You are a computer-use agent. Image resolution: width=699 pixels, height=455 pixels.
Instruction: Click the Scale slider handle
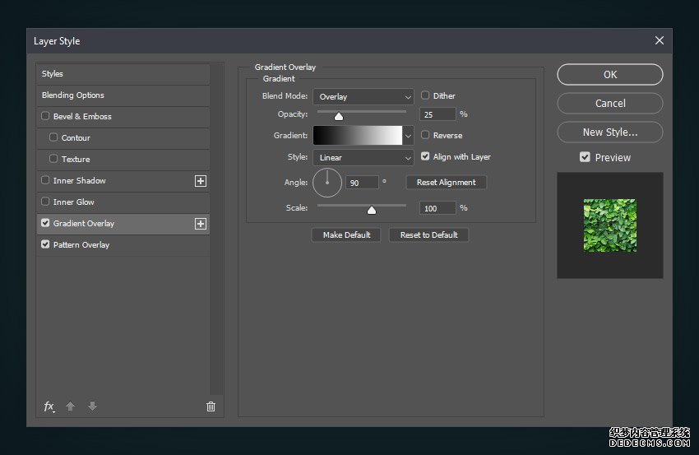pyautogui.click(x=372, y=210)
